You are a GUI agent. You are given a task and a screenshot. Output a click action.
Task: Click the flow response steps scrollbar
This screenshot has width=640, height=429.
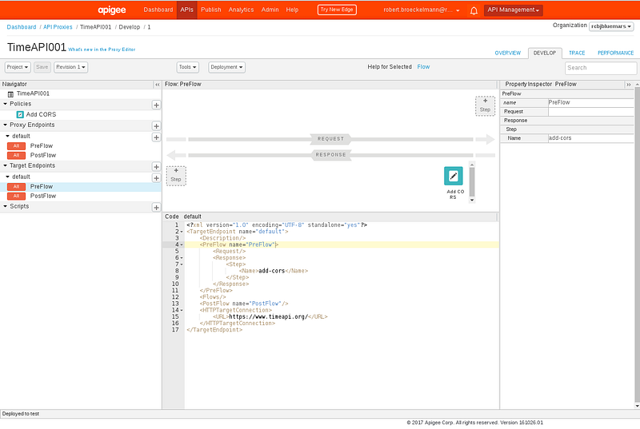[472, 181]
